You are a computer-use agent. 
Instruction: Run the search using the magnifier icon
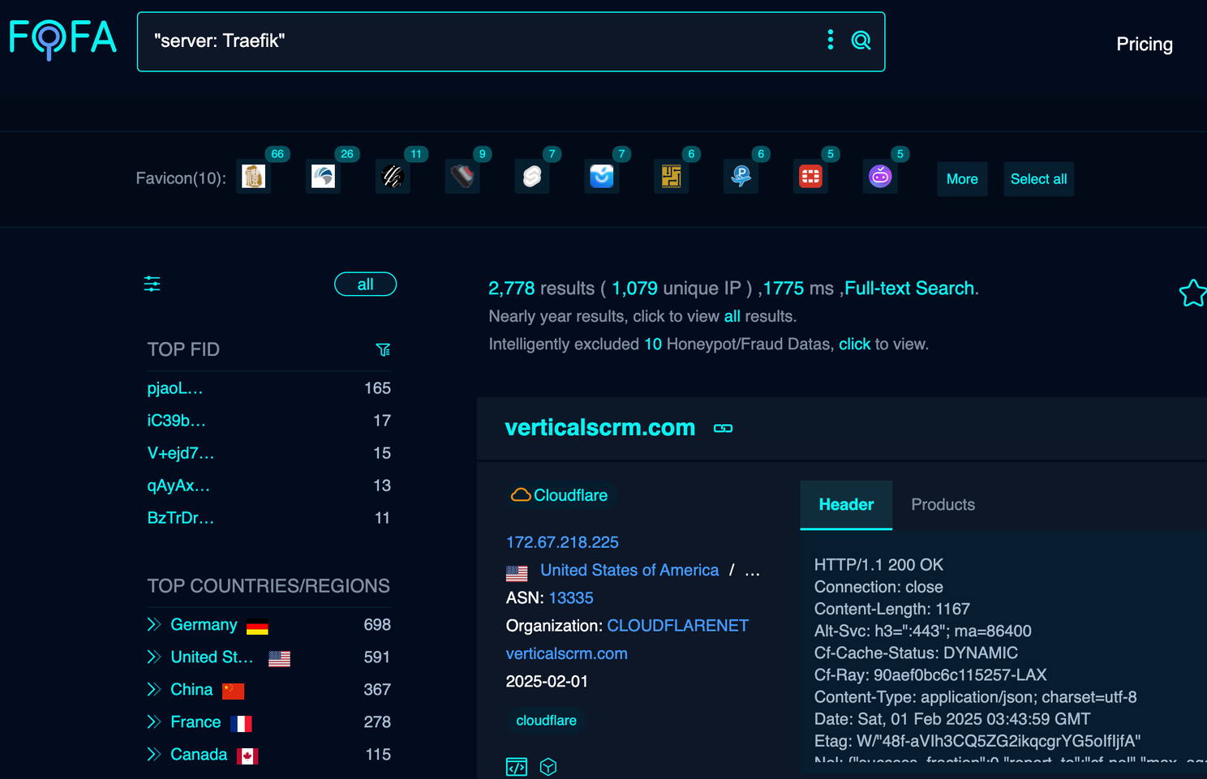861,40
